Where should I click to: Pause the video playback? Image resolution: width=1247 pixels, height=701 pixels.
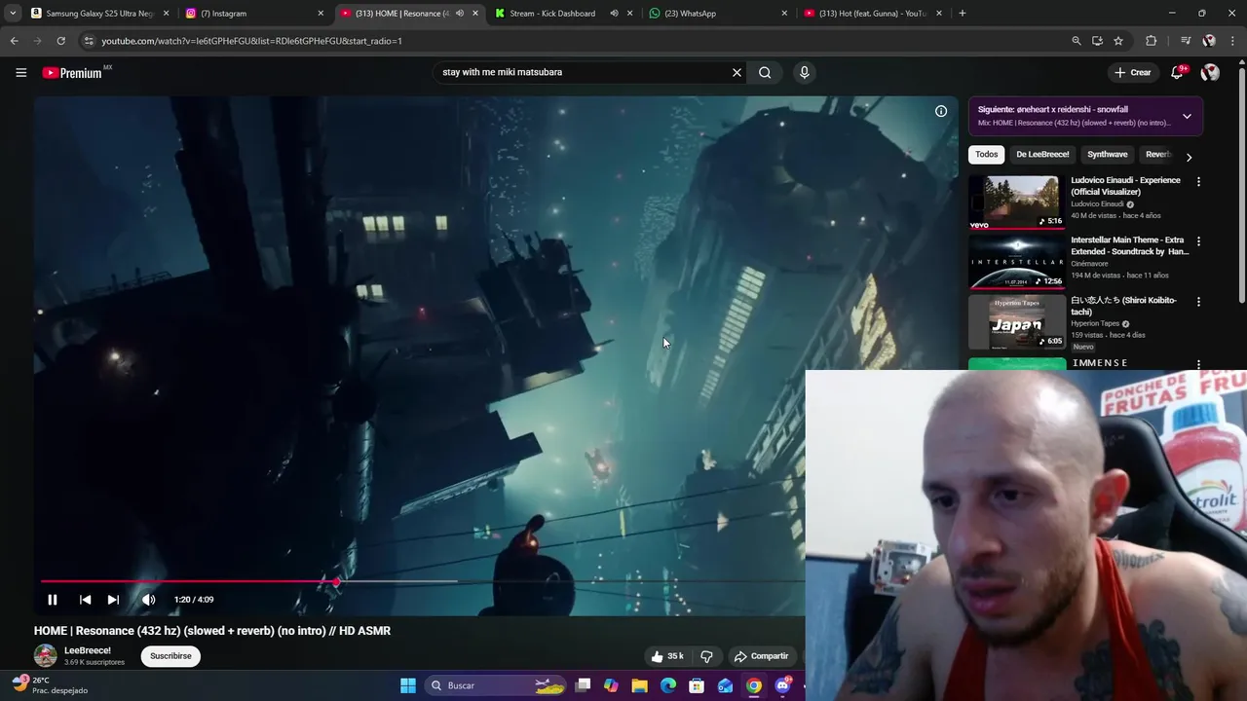(53, 600)
